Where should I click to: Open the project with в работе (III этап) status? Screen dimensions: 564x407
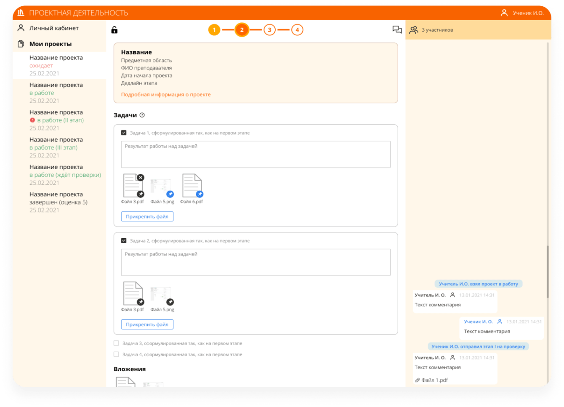(59, 147)
